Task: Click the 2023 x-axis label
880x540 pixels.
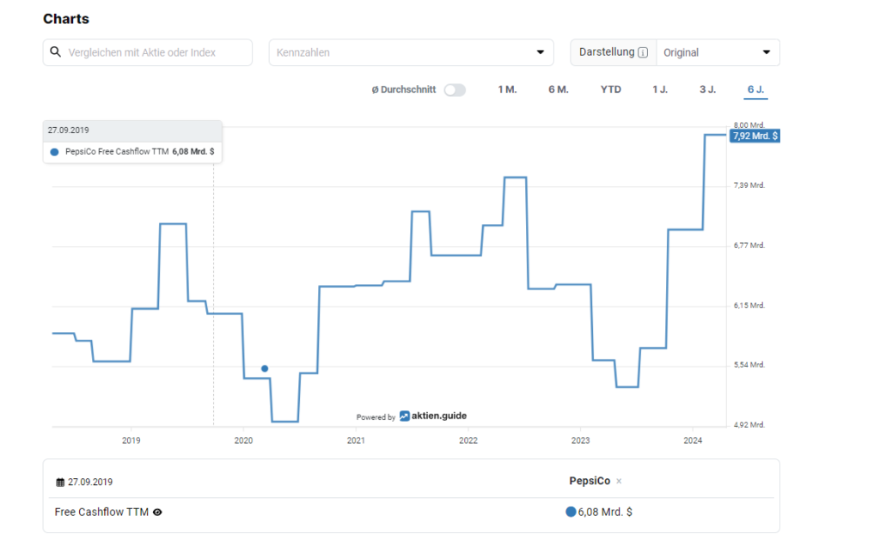Action: point(580,440)
